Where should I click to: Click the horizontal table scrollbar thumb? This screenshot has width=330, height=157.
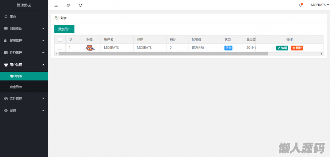click(x=163, y=54)
